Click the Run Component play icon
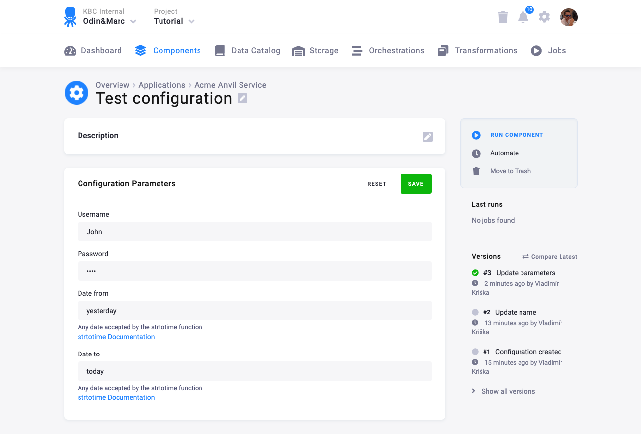The image size is (641, 434). click(x=476, y=135)
